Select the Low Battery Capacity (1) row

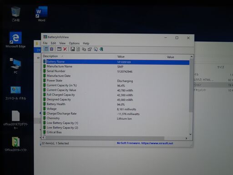click(62, 123)
